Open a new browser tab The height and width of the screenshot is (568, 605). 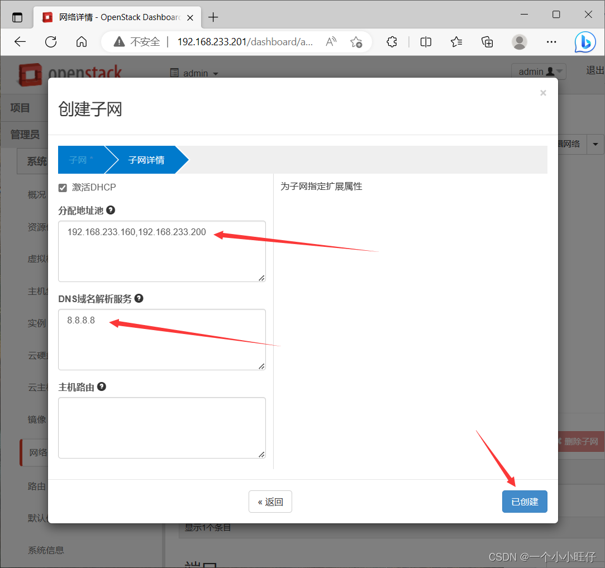213,17
